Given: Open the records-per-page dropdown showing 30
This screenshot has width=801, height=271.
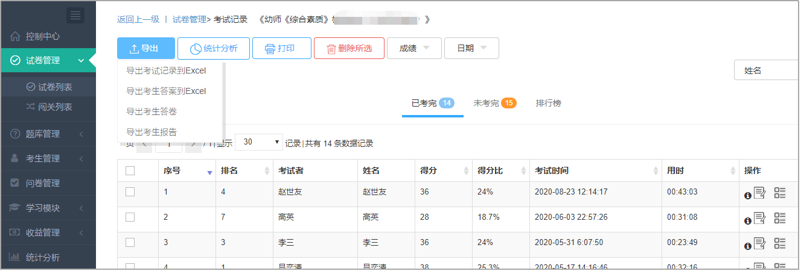Looking at the screenshot, I should (x=259, y=143).
